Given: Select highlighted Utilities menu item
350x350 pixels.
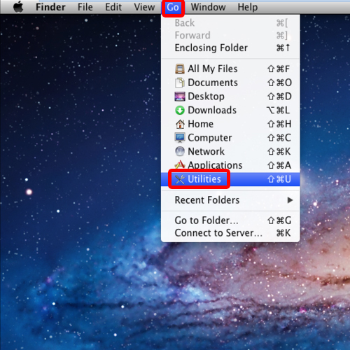Looking at the screenshot, I should [x=230, y=179].
